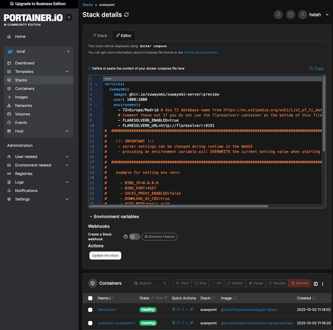The image size is (333, 330).
Task: Expand the Environment variables section
Action: coord(114,217)
